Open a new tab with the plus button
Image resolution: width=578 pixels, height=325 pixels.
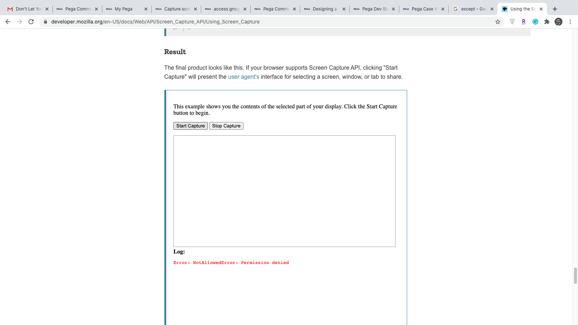tap(555, 9)
